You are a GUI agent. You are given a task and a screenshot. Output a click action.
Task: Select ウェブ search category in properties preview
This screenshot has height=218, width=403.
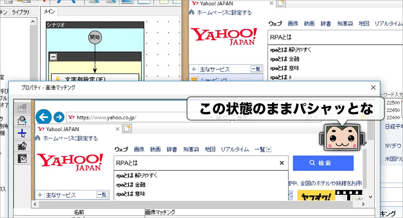point(121,149)
